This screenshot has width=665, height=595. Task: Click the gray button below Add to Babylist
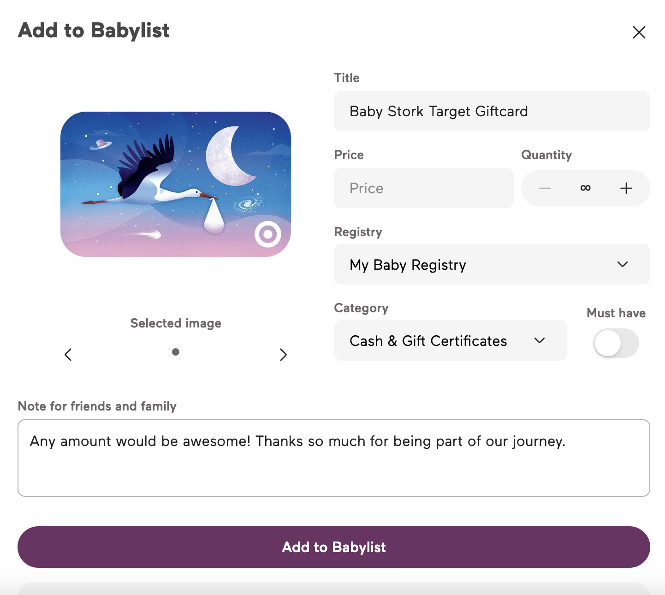333,589
